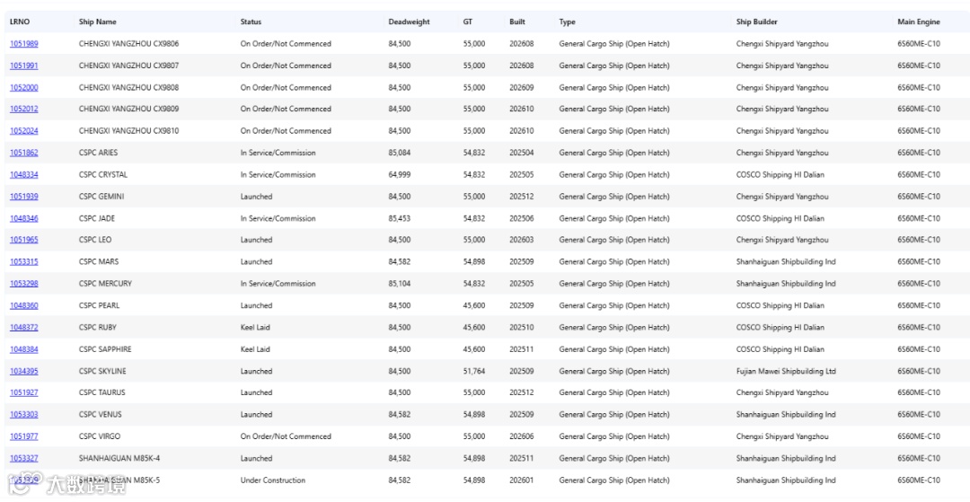The height and width of the screenshot is (502, 970).
Task: Open LRNO link 1053303
Action: point(23,415)
